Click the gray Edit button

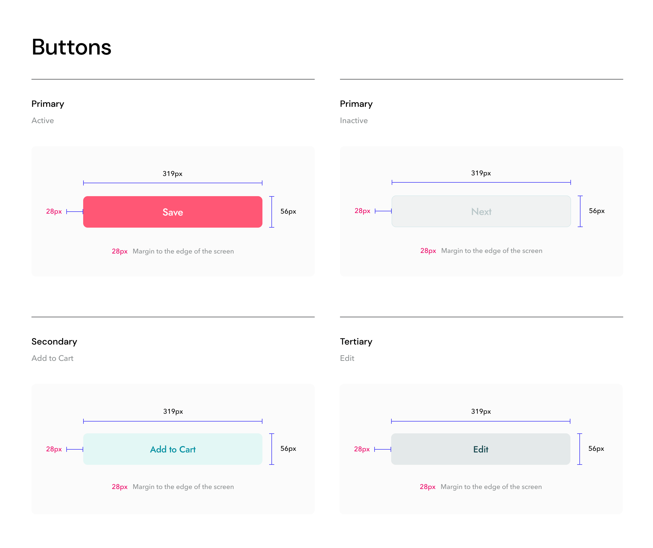click(x=480, y=449)
